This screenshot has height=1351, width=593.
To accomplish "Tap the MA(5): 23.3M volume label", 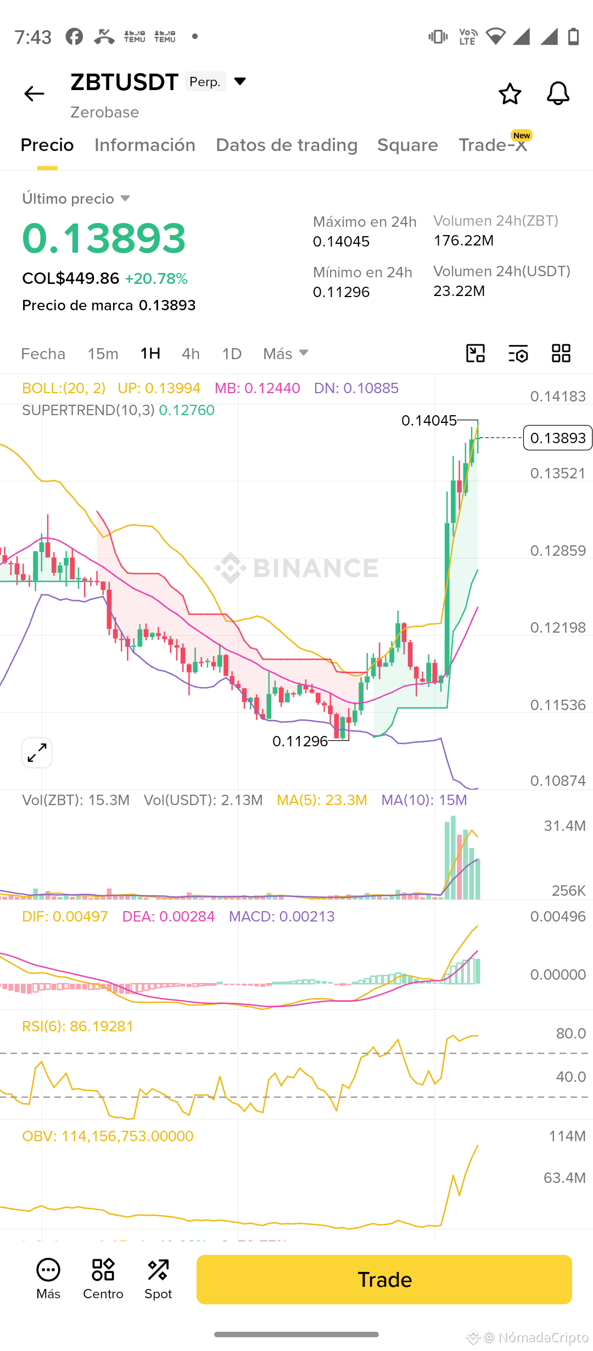I will click(322, 800).
